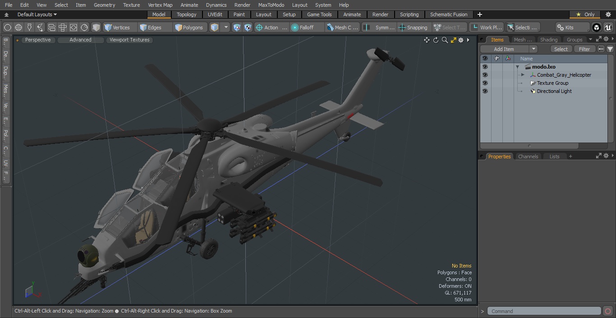Open the viewport settings gear
Image resolution: width=616 pixels, height=318 pixels.
pos(461,40)
